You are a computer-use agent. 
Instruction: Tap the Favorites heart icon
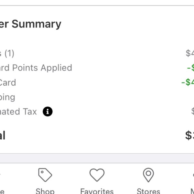pos(97,175)
